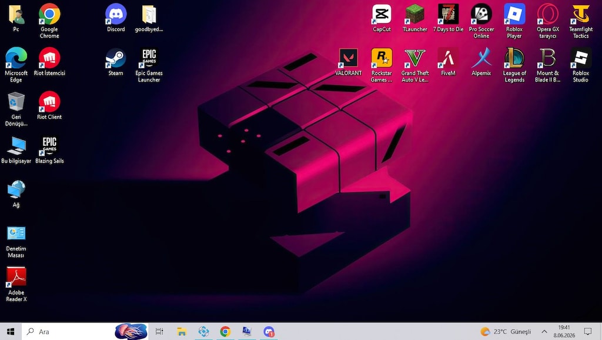Open the notification center icon
The image size is (602, 340).
click(x=587, y=331)
